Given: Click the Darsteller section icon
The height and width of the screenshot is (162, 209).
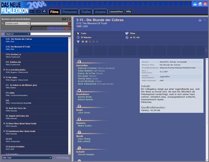Looking at the screenshot, I should tap(79, 62).
